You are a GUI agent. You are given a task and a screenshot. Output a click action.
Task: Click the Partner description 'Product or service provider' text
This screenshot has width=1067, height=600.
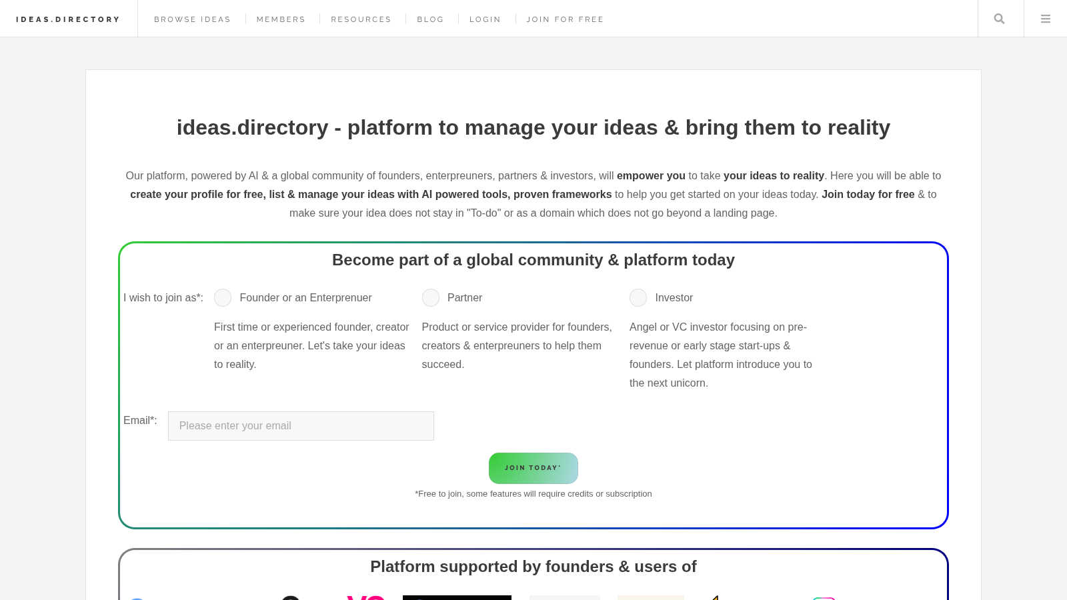tap(517, 345)
